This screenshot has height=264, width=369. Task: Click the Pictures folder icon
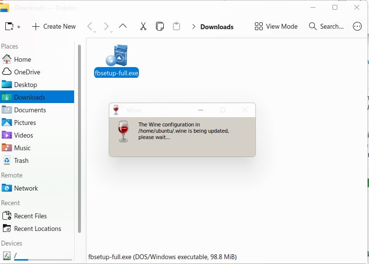[x=7, y=122]
